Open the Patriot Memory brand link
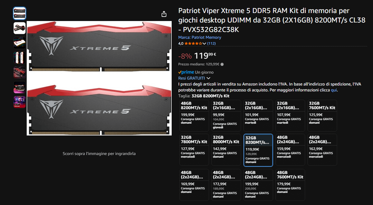Viewport: 373px width, 205px height. tap(200, 37)
